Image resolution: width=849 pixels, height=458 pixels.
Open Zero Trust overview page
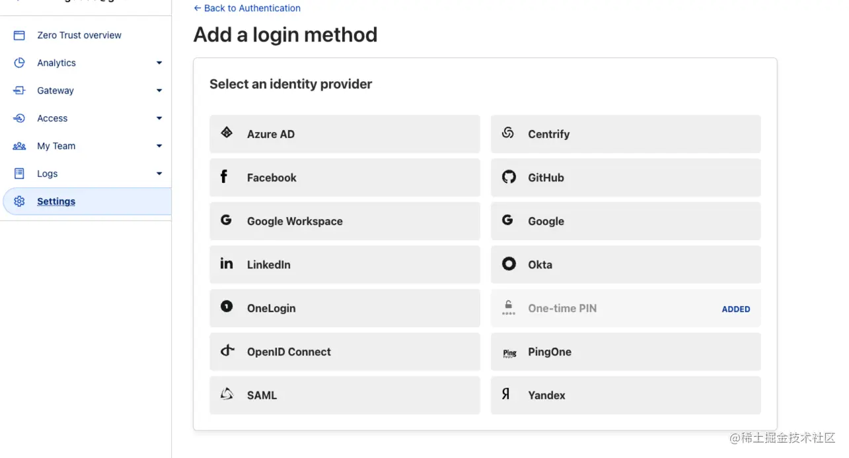tap(79, 35)
